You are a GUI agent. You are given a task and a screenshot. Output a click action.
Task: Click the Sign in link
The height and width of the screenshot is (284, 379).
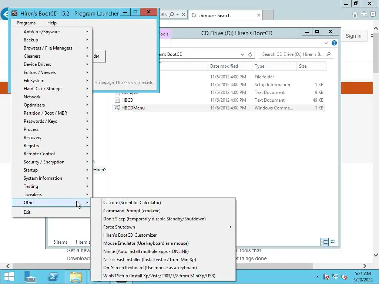pos(353,36)
